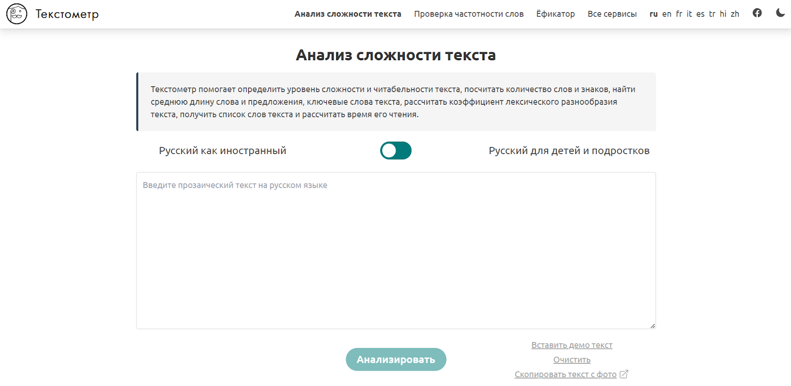Grab the textarea resize handle corner
This screenshot has height=386, width=791.
(653, 326)
